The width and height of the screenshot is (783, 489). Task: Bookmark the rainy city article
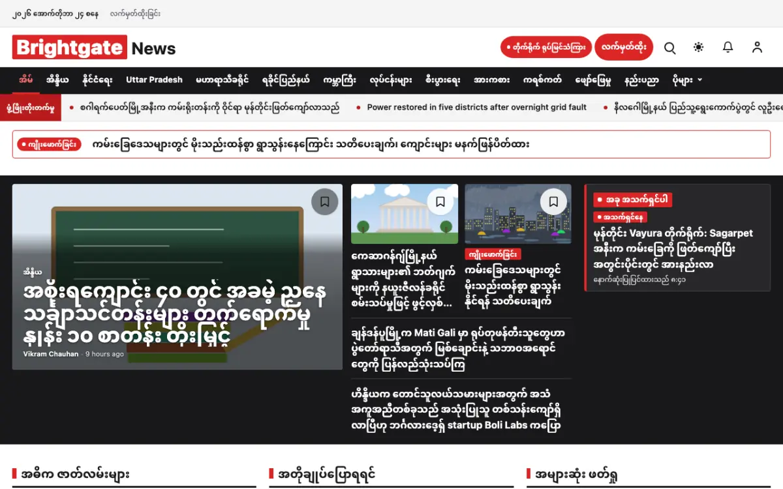tap(553, 201)
